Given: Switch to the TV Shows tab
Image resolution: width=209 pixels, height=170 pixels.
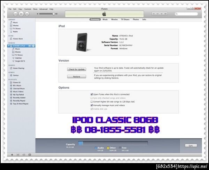Looking at the screenshot, I should pos(125,19).
